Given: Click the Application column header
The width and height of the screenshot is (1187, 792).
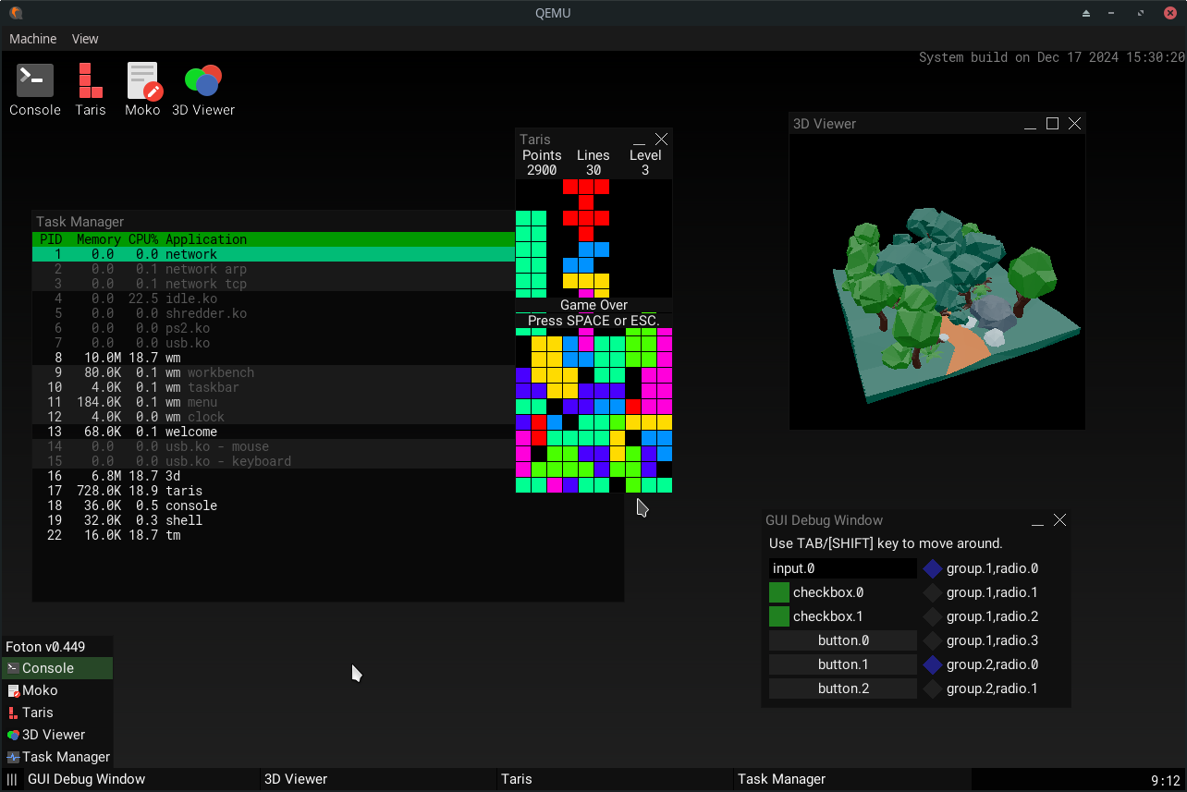Looking at the screenshot, I should (206, 239).
